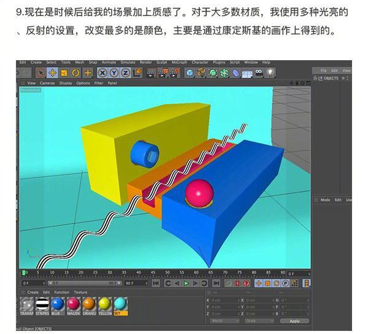Screen dimensions: 368x334
Task: Open the World coordinate dropdown
Action: coord(225,321)
